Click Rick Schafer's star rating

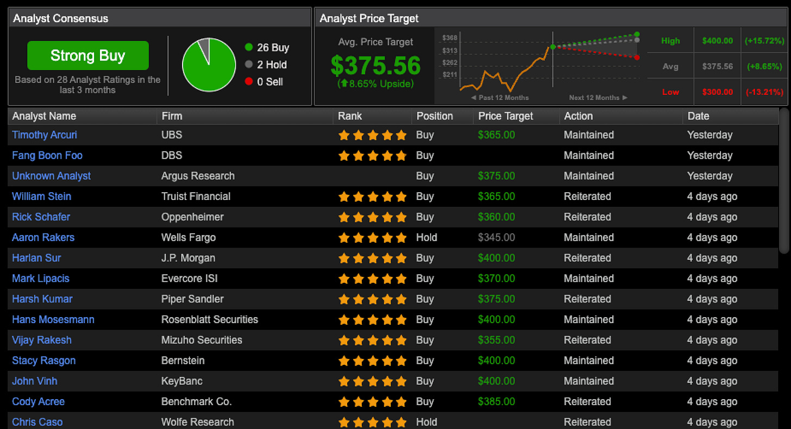(x=372, y=217)
